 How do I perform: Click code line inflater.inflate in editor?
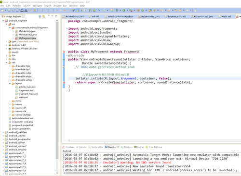pyautogui.click(x=123, y=78)
